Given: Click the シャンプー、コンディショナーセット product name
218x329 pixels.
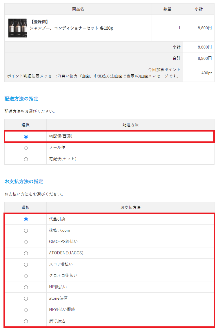Looking at the screenshot, I should click(x=71, y=28).
